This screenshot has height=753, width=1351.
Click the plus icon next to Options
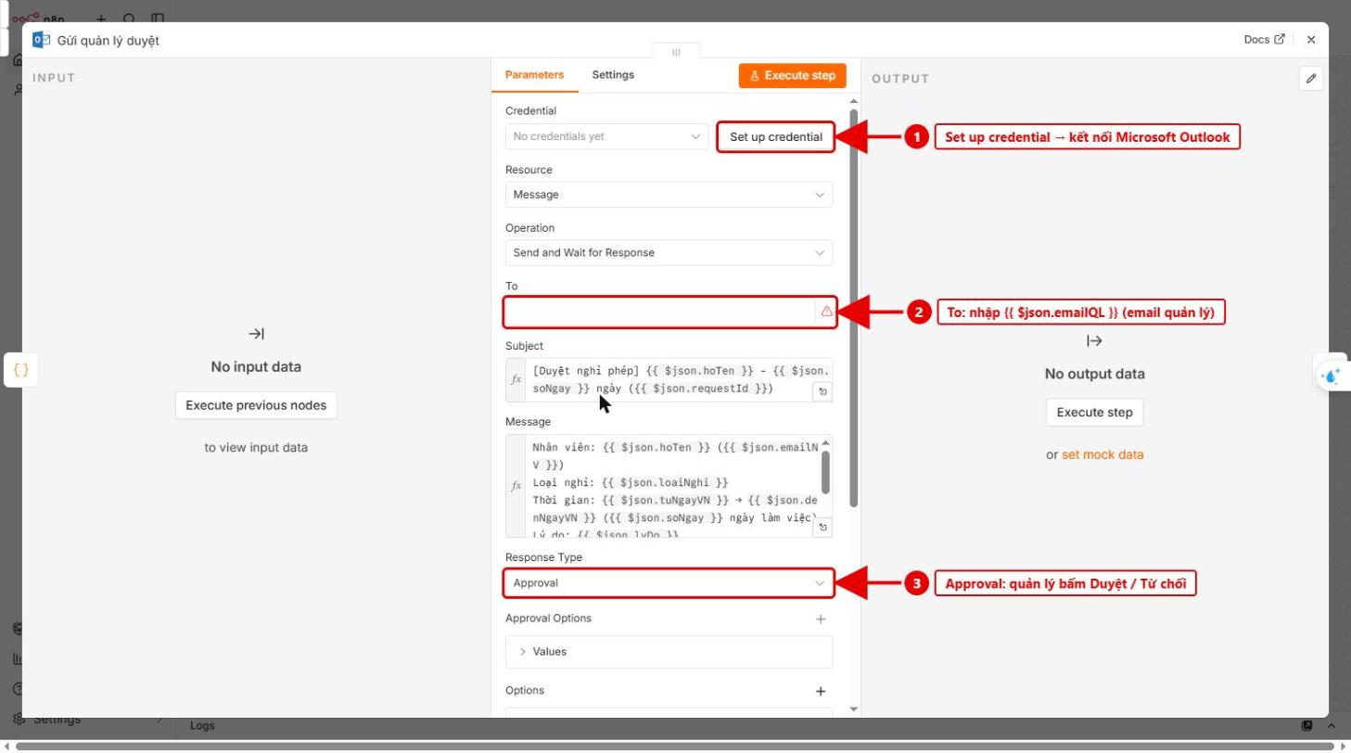tap(820, 691)
